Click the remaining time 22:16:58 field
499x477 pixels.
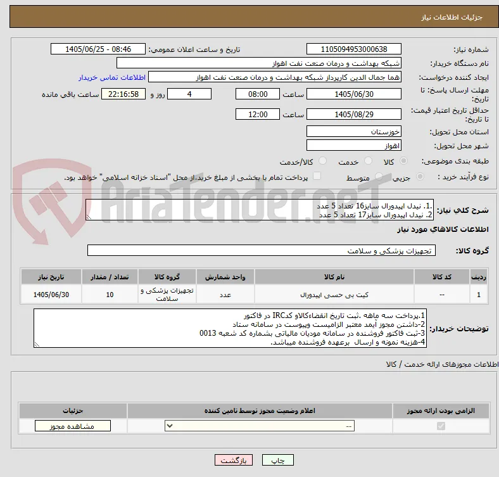coord(123,94)
